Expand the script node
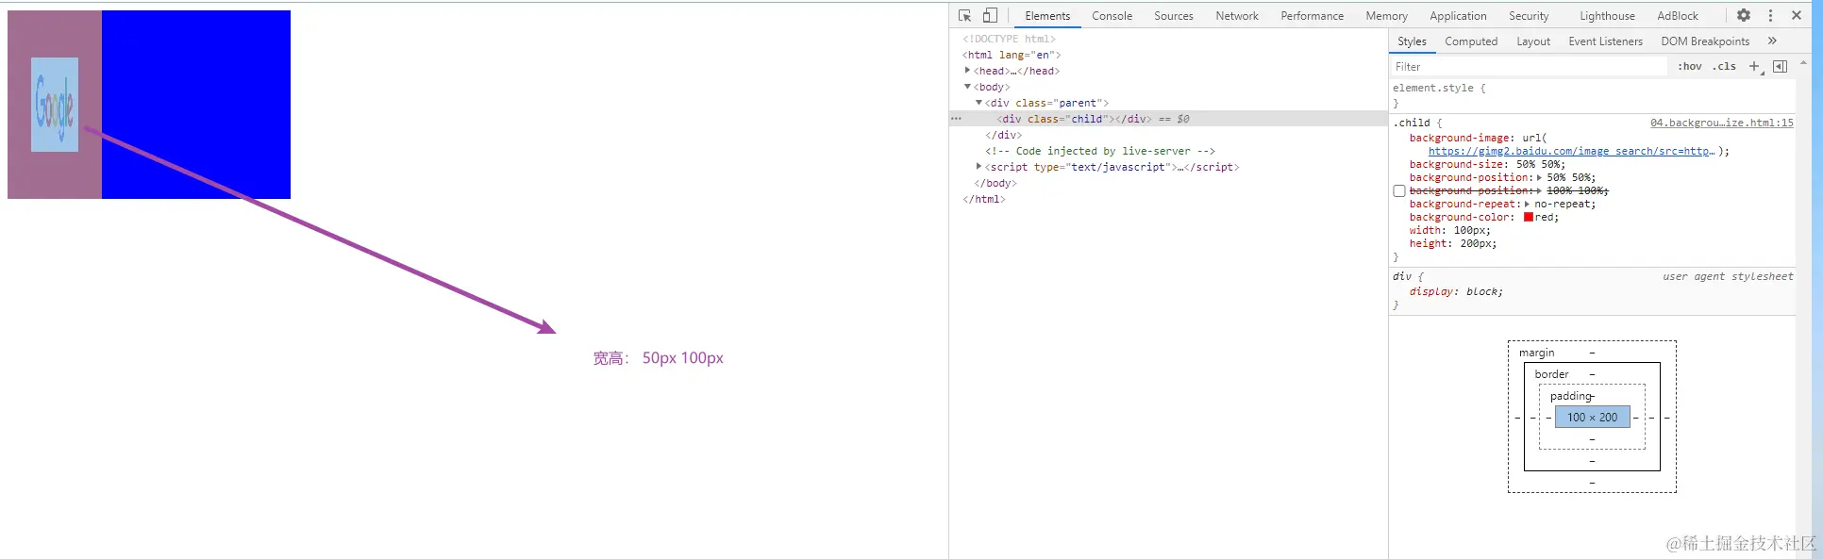Screen dimensions: 1823x559 pyautogui.click(x=978, y=167)
